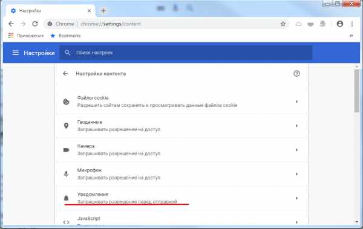The width and height of the screenshot is (363, 229).
Task: Click cookie description Разрешить сайтам сохранять
Action: 157,105
